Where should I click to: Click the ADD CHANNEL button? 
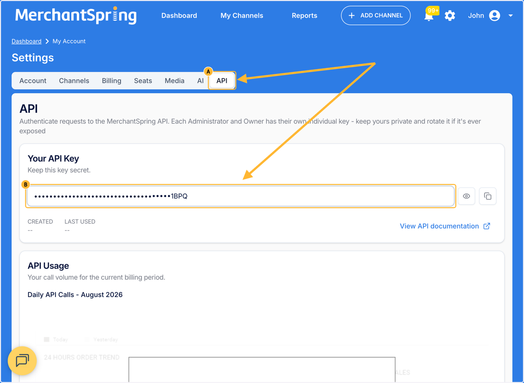[x=376, y=16]
